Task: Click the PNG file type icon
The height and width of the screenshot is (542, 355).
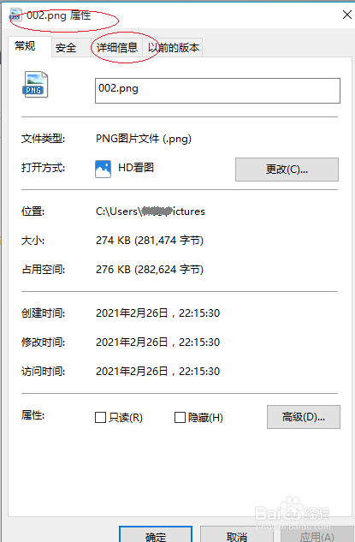Action: (35, 85)
